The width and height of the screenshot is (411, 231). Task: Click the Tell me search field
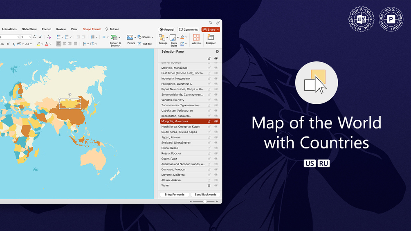coord(112,29)
